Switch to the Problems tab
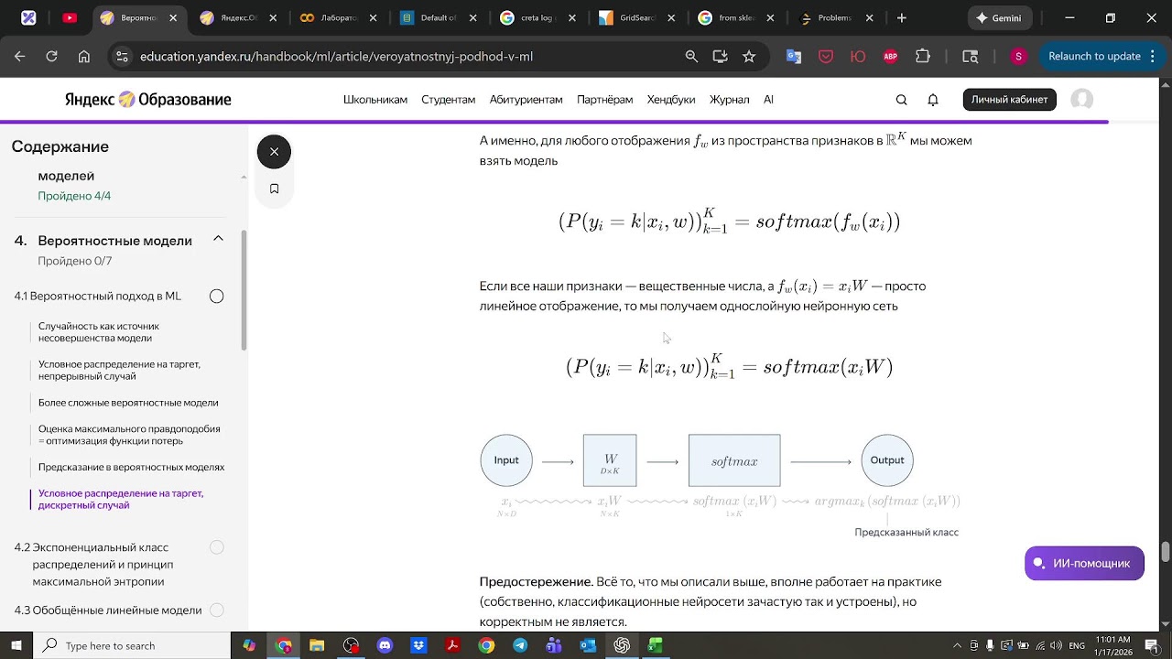 pos(835,17)
